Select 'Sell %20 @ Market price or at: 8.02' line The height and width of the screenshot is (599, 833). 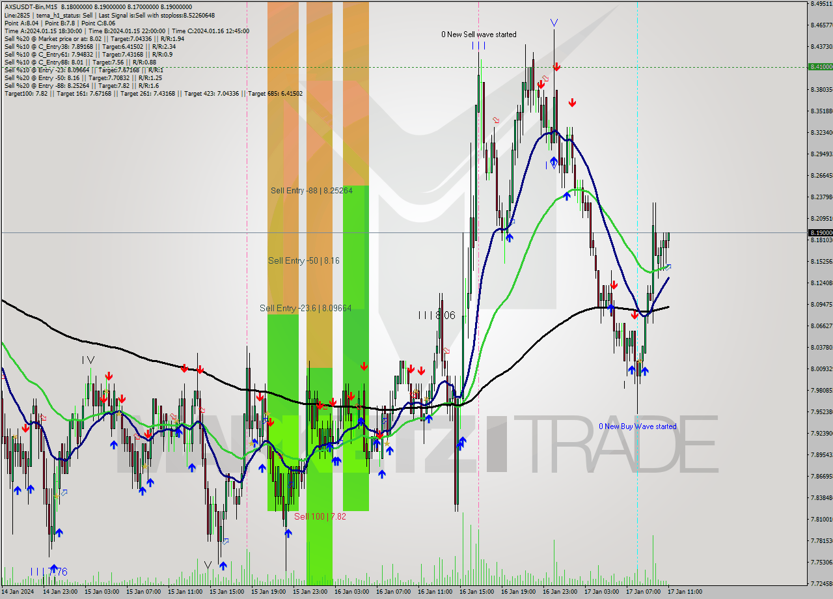(x=94, y=38)
